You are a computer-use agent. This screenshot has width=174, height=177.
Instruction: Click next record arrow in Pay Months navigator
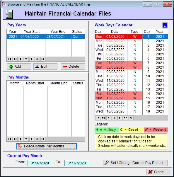click(x=32, y=139)
